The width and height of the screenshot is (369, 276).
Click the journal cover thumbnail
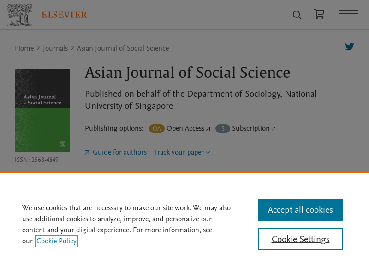[x=42, y=110]
